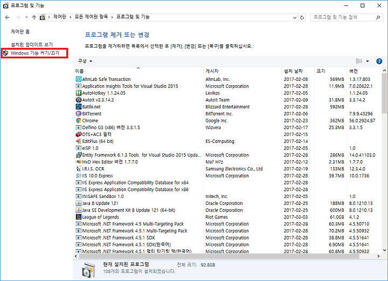This screenshot has width=388, height=281.
Task: Open the view options dropdown arrow
Action: point(368,61)
